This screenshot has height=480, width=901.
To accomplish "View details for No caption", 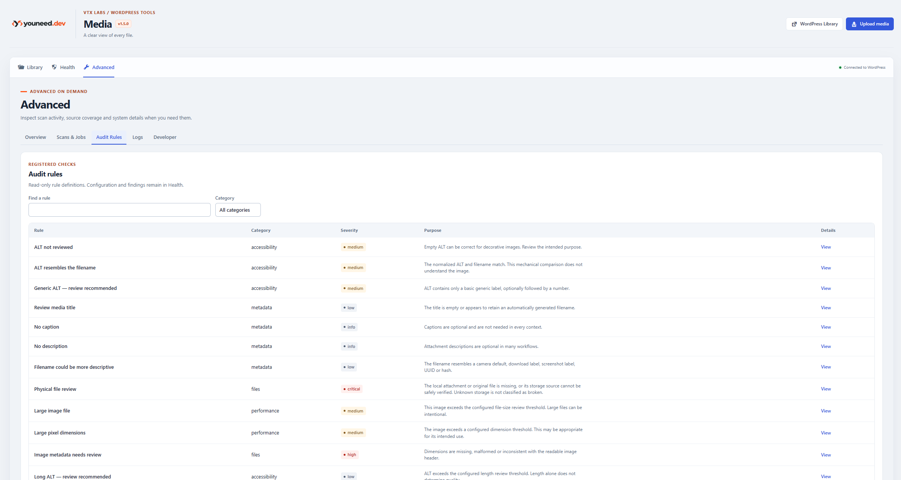I will tap(825, 327).
